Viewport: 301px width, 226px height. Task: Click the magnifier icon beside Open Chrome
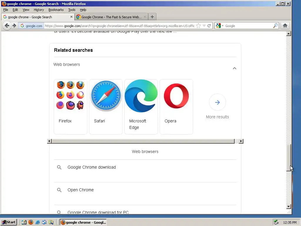pos(59,190)
